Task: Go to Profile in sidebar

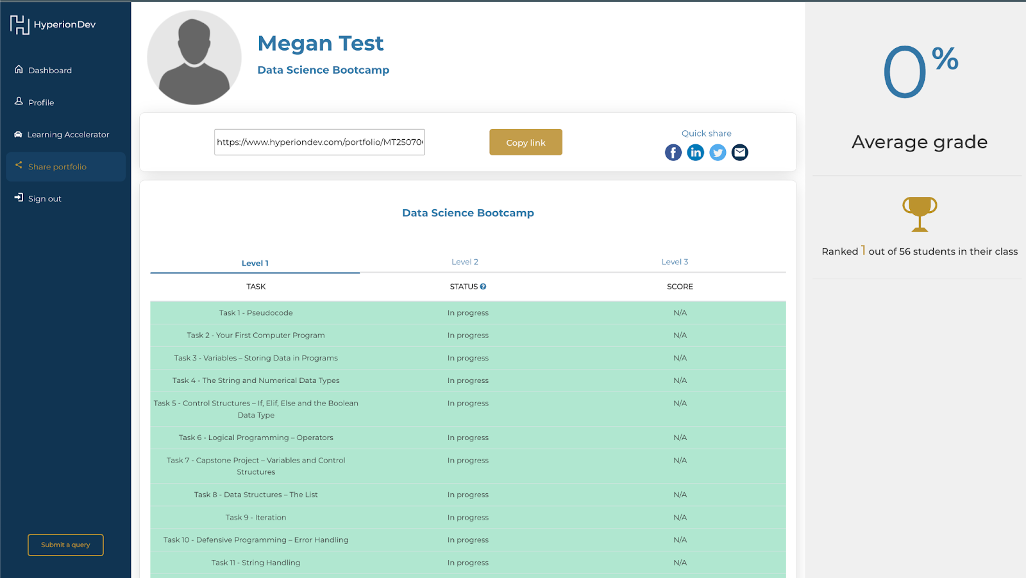Action: pos(40,103)
